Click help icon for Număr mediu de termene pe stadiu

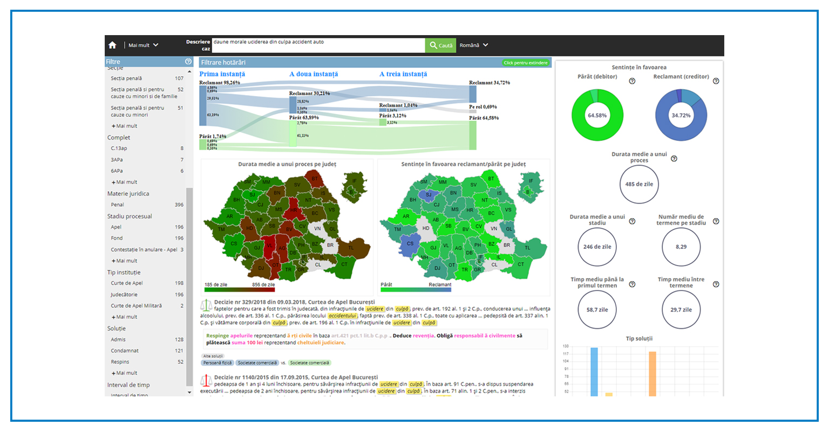(716, 221)
